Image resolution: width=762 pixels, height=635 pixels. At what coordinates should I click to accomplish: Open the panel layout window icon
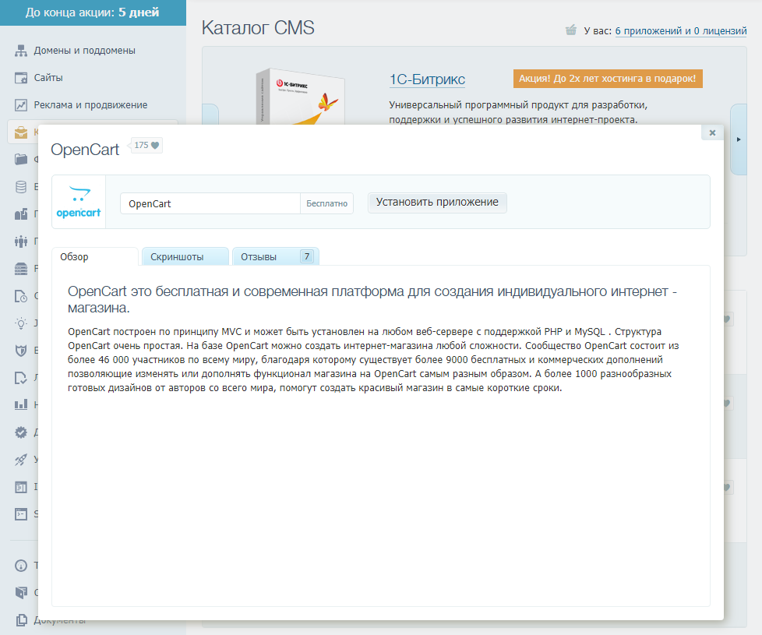coord(21,487)
